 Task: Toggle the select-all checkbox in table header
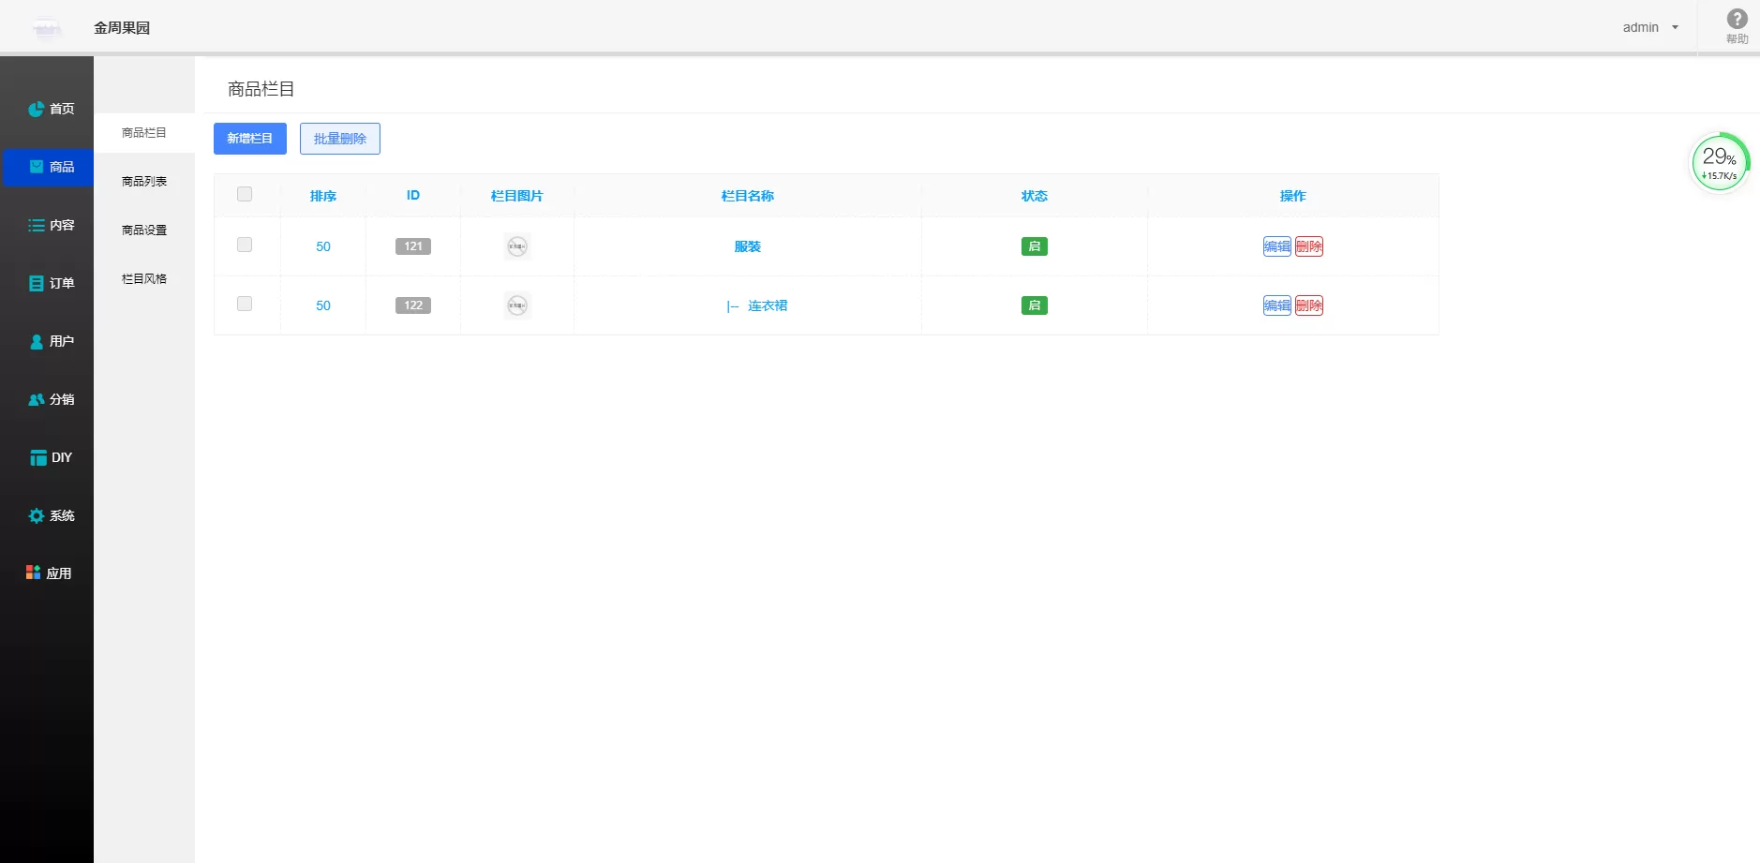pos(245,194)
